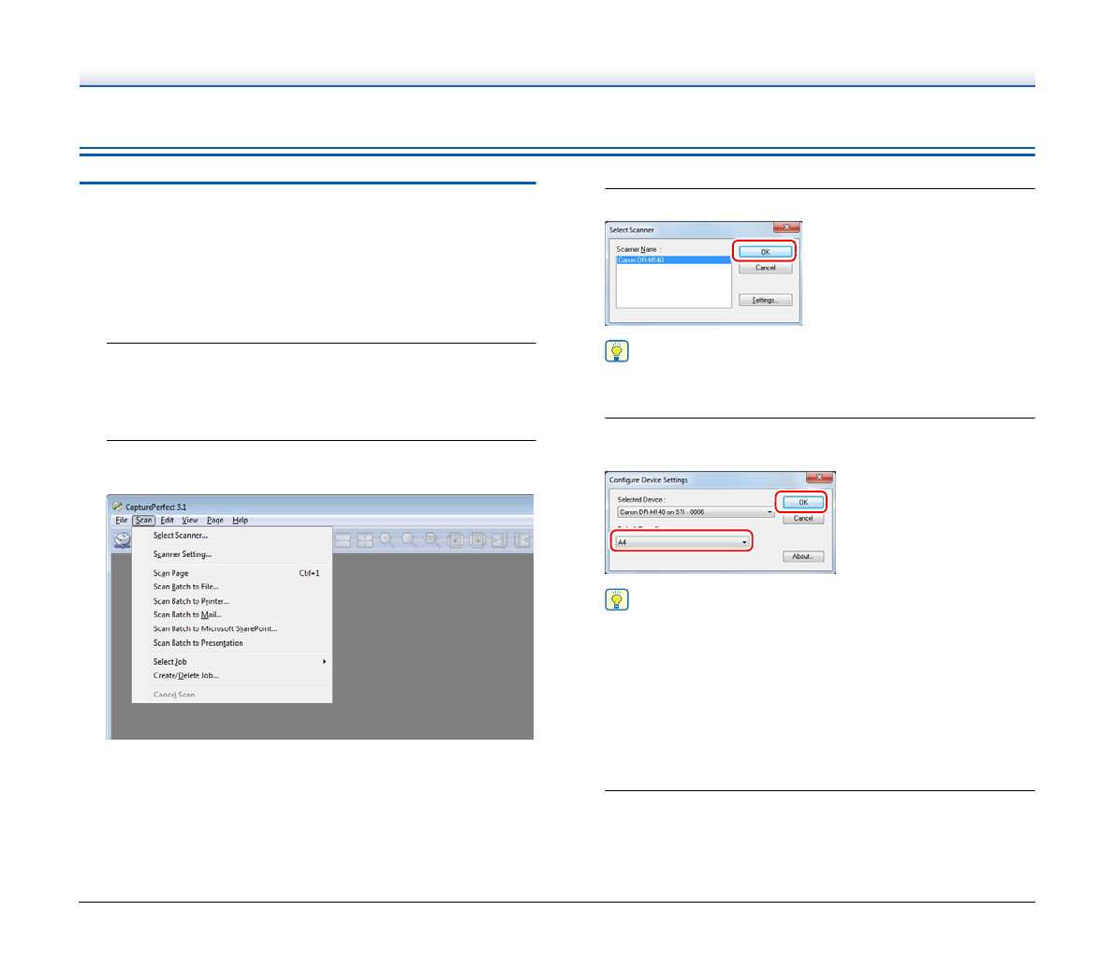Choose Scan Batch to File... menu entry

coord(186,587)
